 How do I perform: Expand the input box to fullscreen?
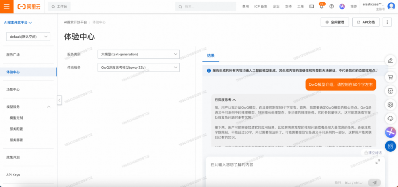(x=377, y=162)
